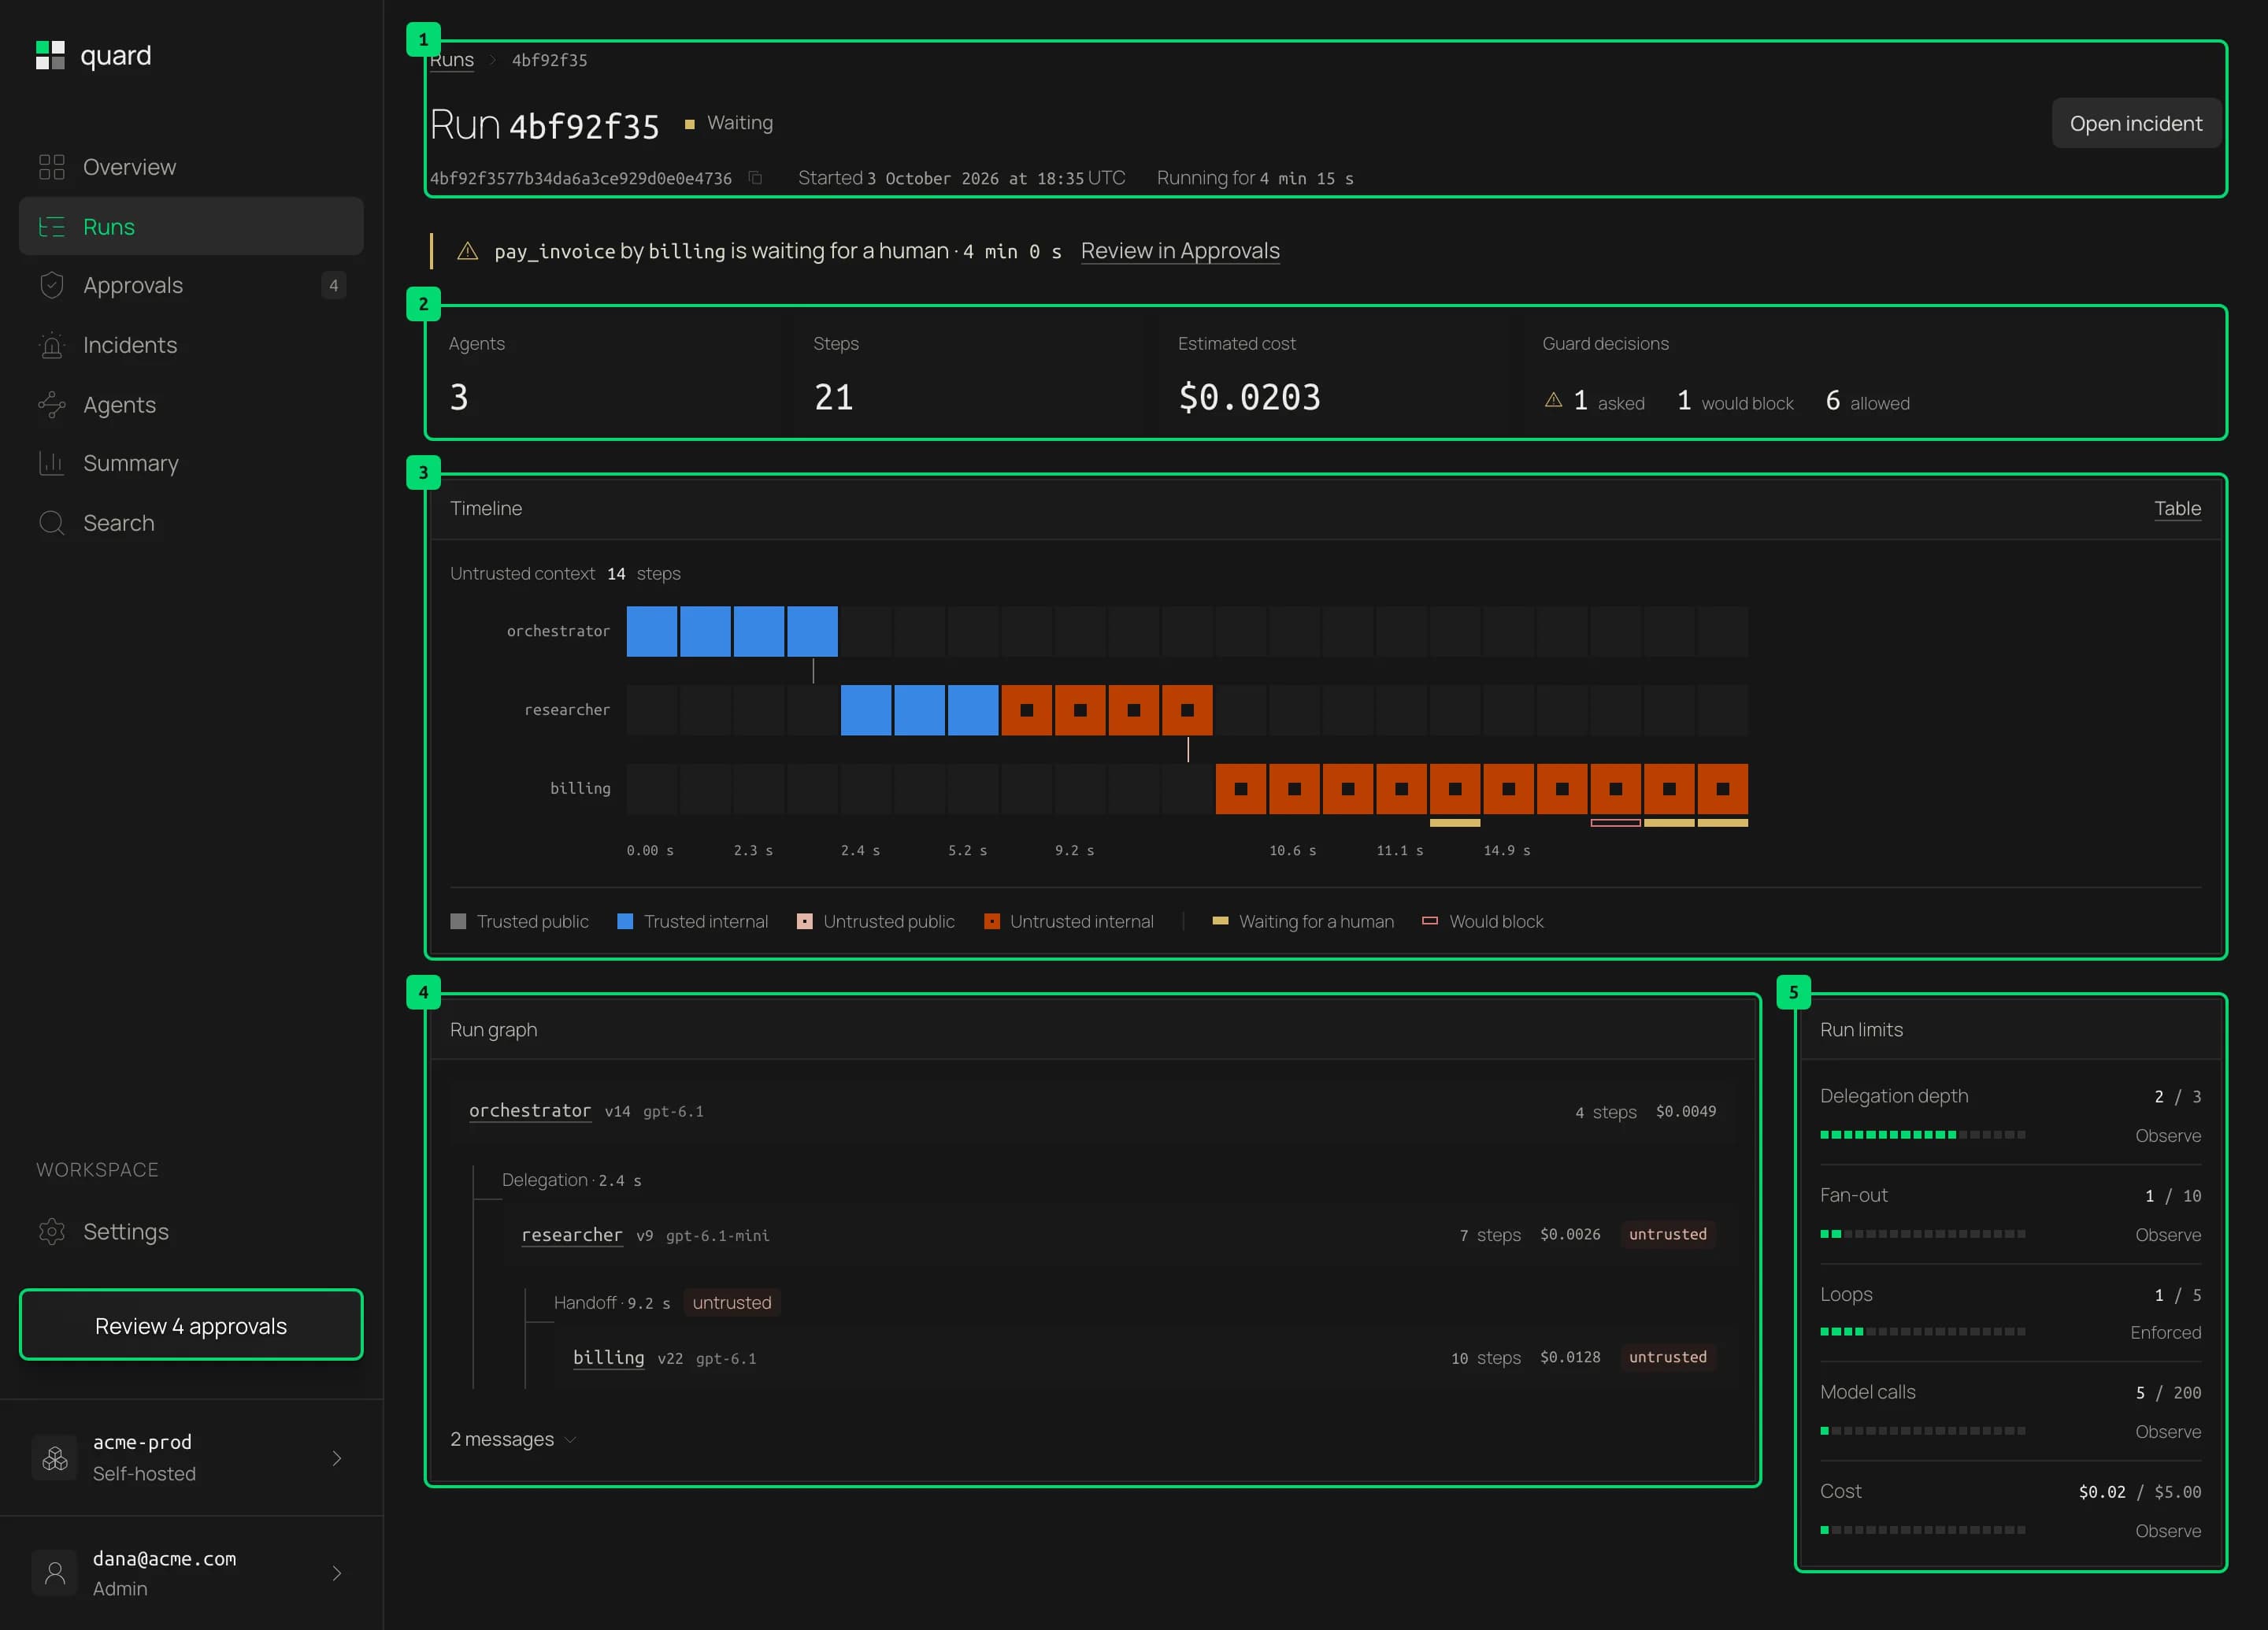Viewport: 2268px width, 1630px height.
Task: Click the untrusted badge on researcher row
Action: [x=1668, y=1234]
